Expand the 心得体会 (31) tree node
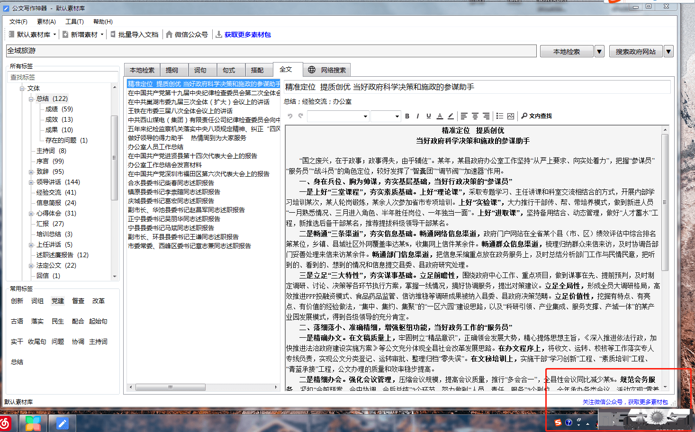695x432 pixels. [31, 214]
